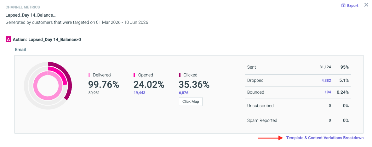The height and width of the screenshot is (147, 372).
Task: Click the Delivered light pink legend swatch
Action: [89, 75]
